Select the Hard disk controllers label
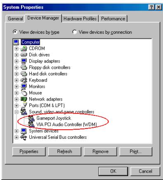 (48, 74)
